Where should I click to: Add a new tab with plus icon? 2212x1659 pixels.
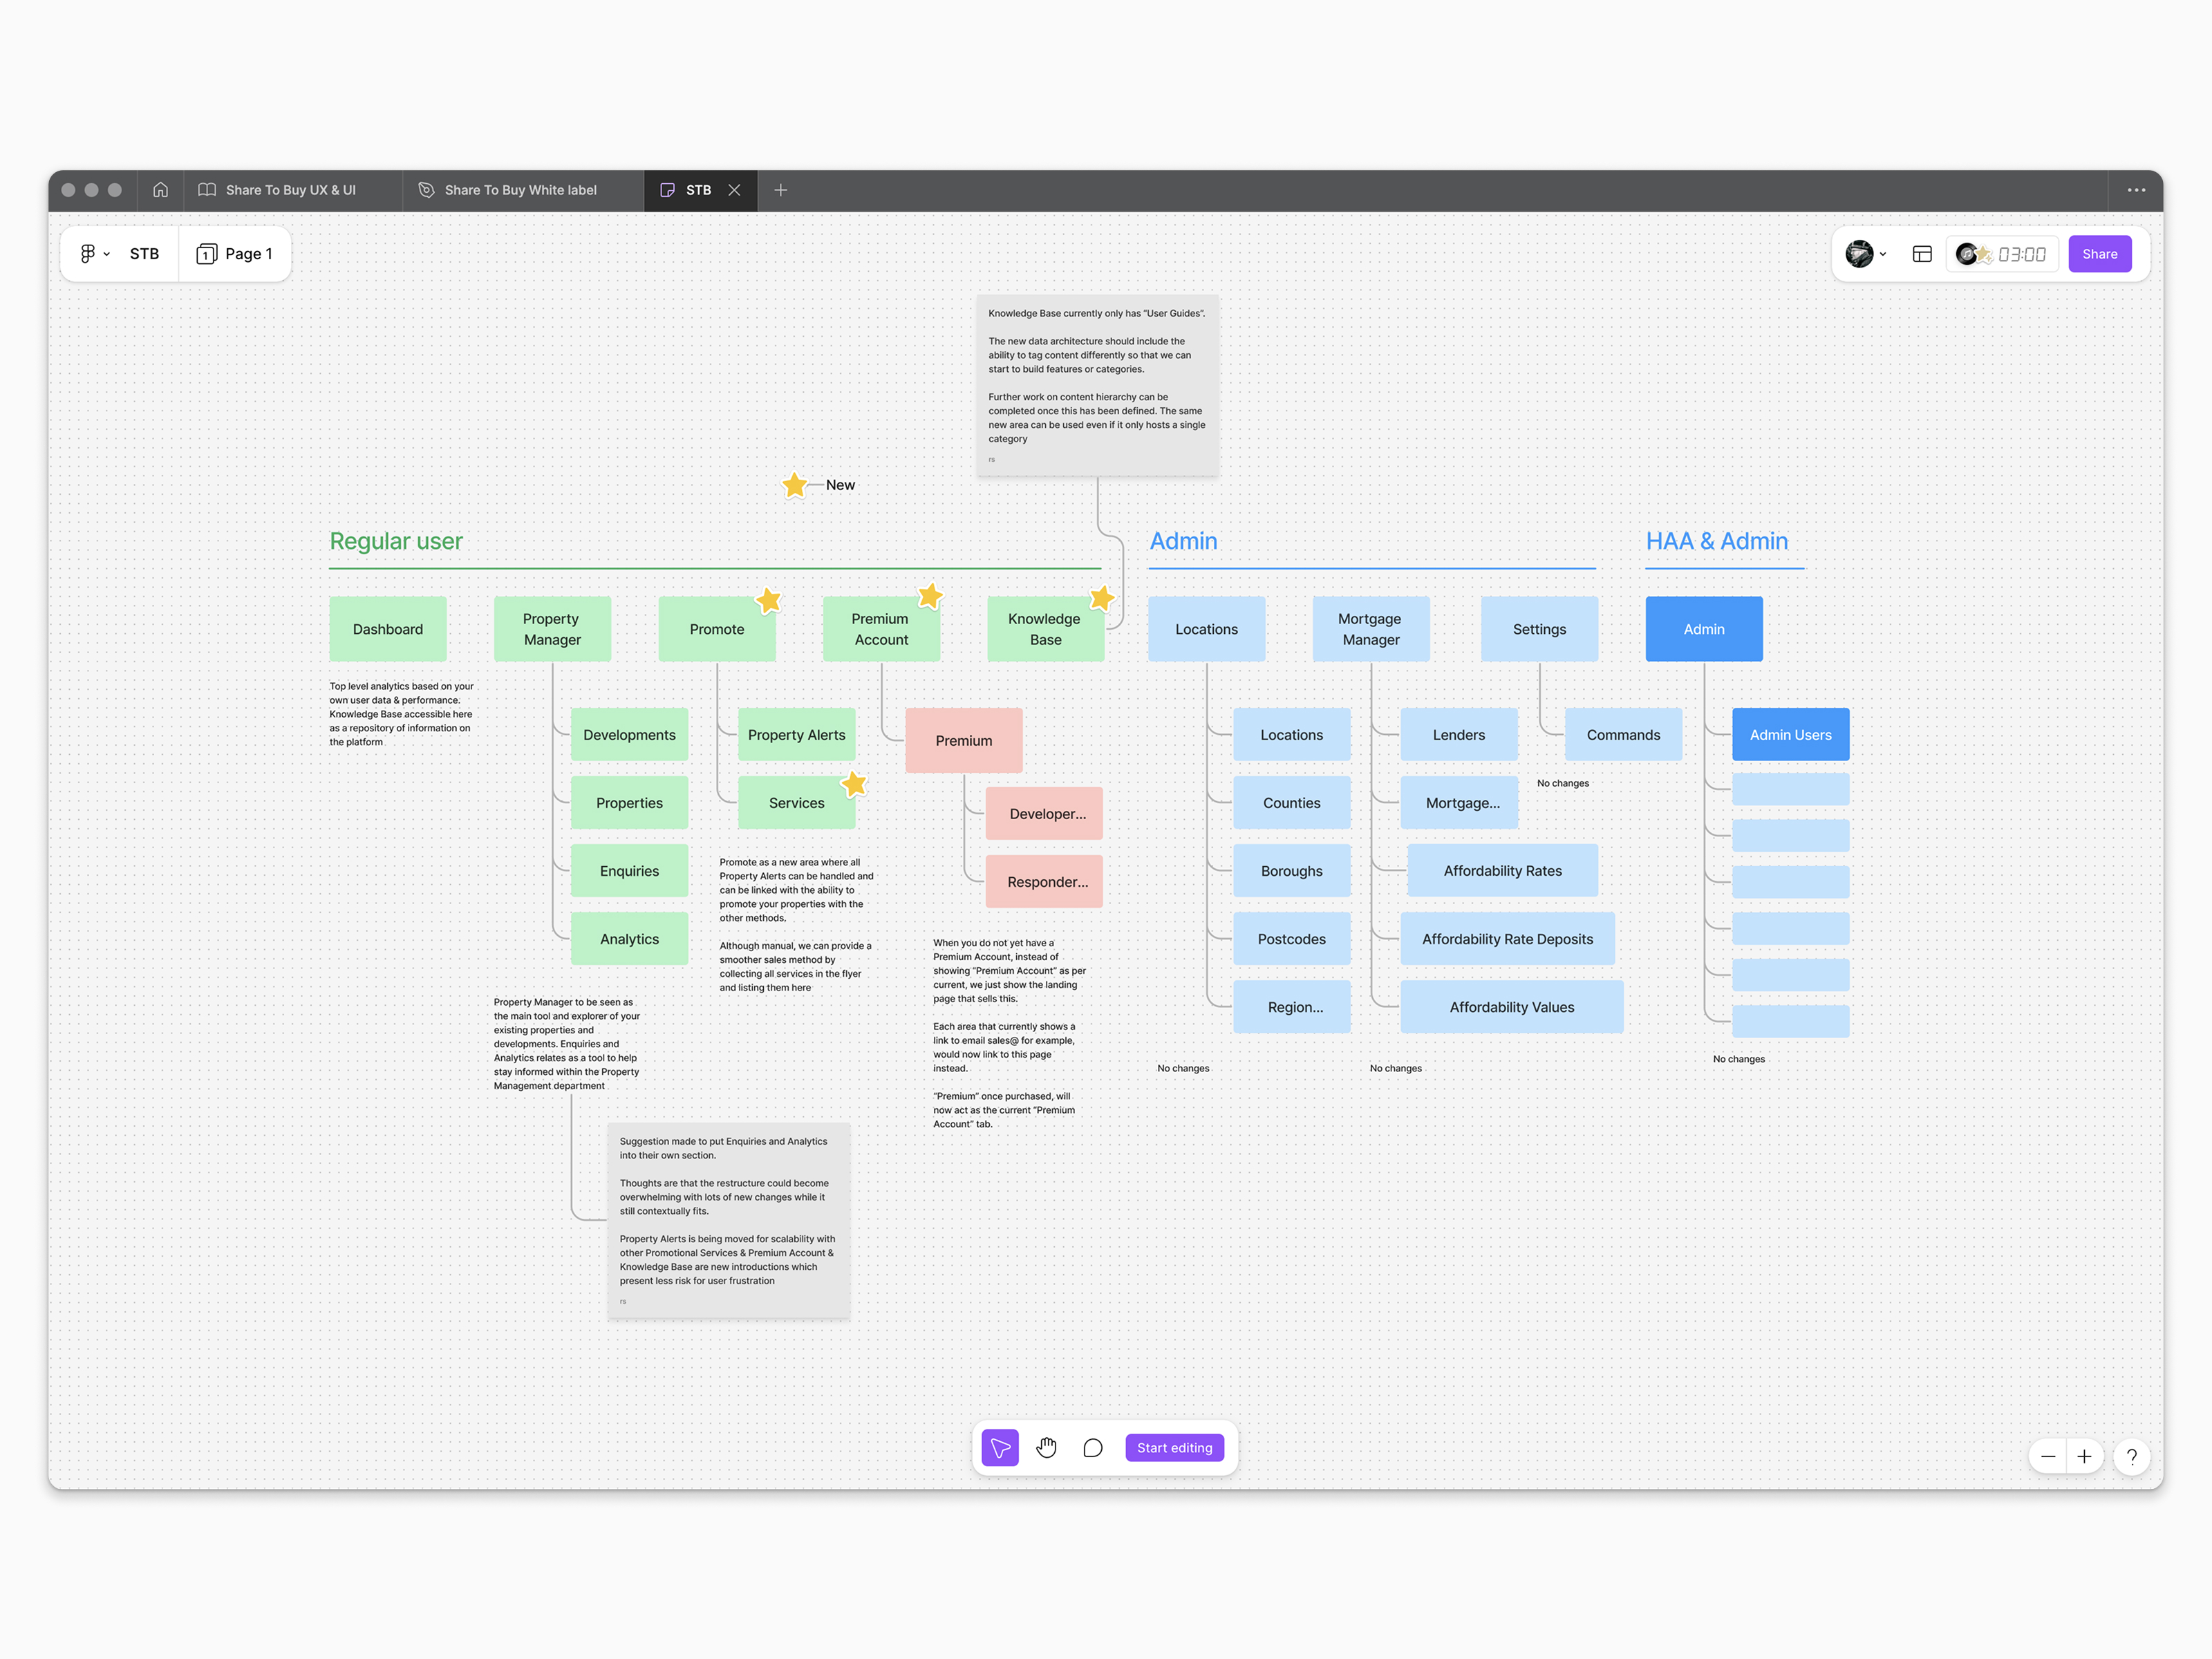pos(781,190)
